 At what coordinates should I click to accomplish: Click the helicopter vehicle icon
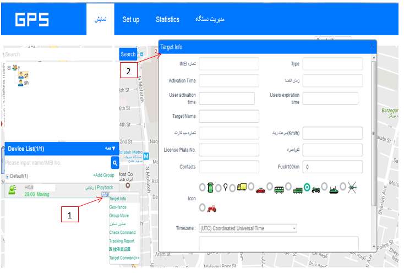[x=352, y=188]
